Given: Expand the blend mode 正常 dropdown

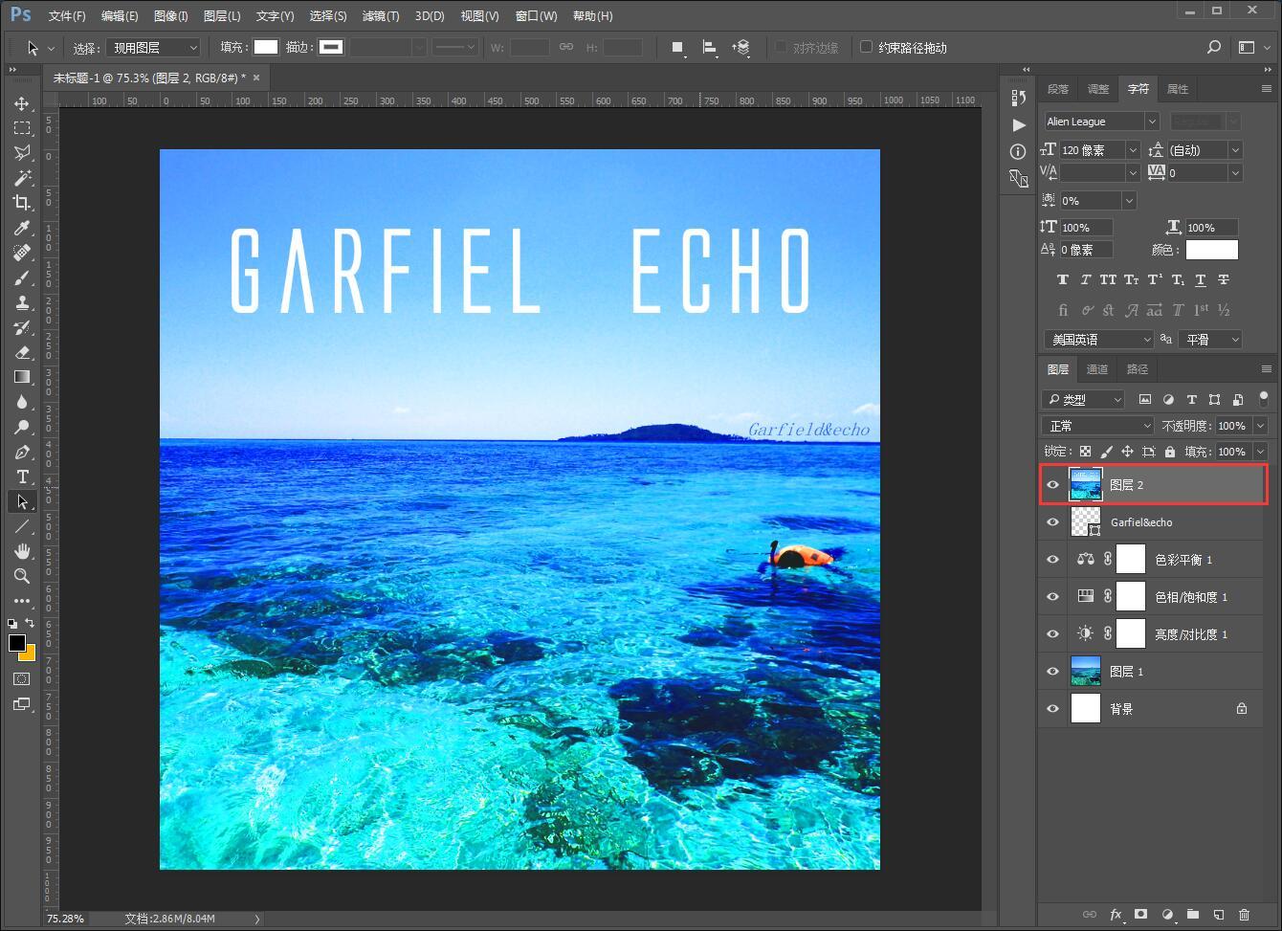Looking at the screenshot, I should (1098, 426).
